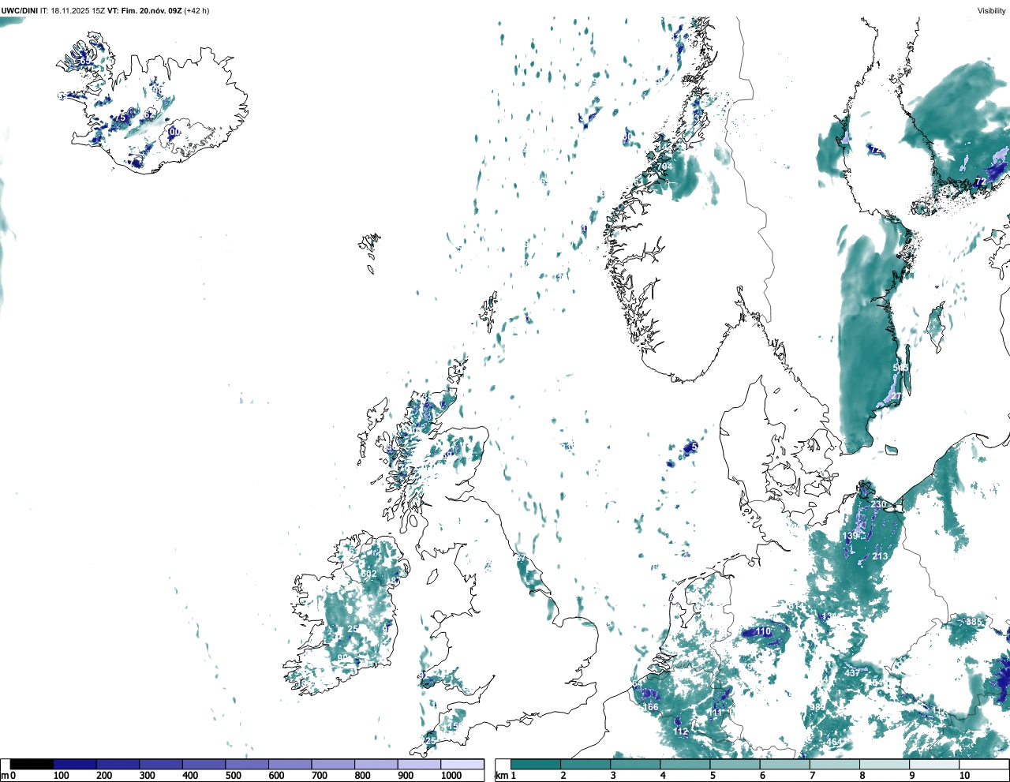Image resolution: width=1010 pixels, height=782 pixels.
Task: Click the dark teal 1–2 km legend swatch
Action: point(536,764)
